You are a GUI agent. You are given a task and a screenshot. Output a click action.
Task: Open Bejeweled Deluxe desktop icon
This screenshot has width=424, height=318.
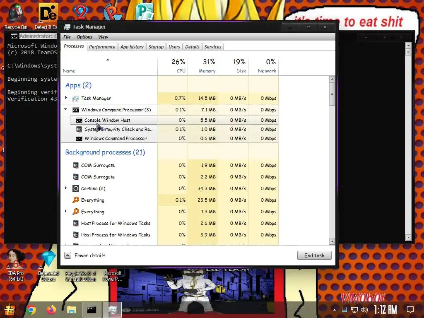[x=48, y=265]
